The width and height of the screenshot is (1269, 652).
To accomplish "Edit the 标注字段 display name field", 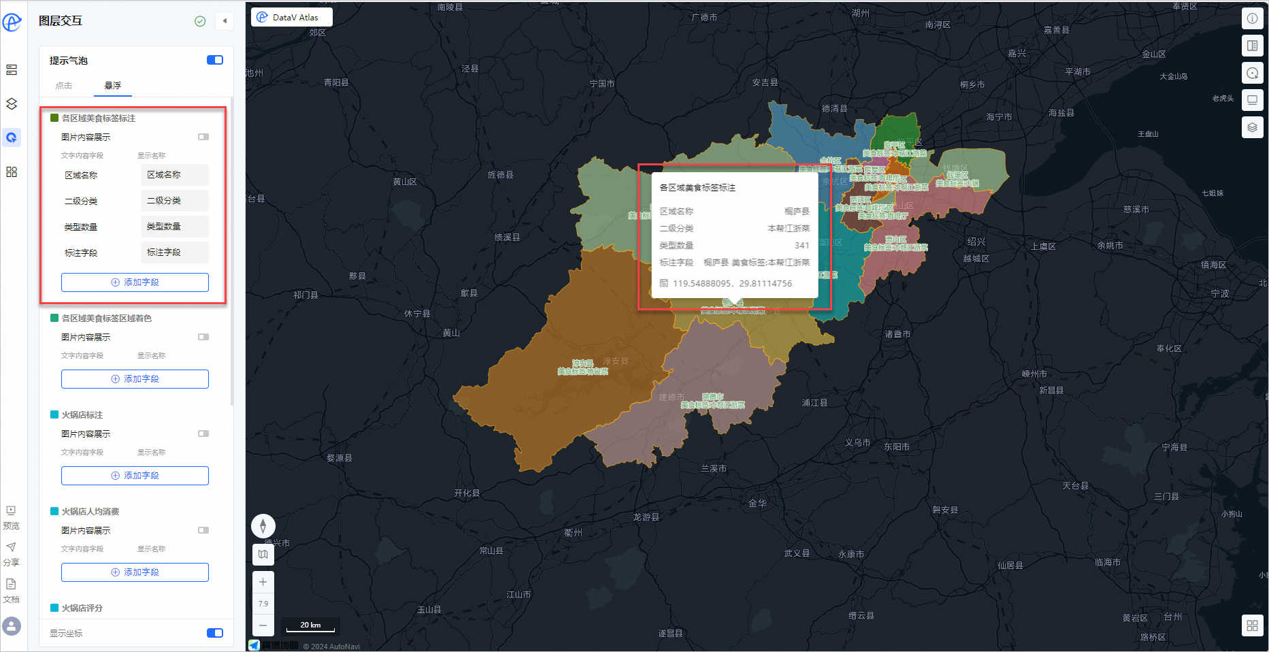I will (175, 252).
